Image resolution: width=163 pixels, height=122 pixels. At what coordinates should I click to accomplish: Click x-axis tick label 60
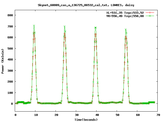coord(138,115)
